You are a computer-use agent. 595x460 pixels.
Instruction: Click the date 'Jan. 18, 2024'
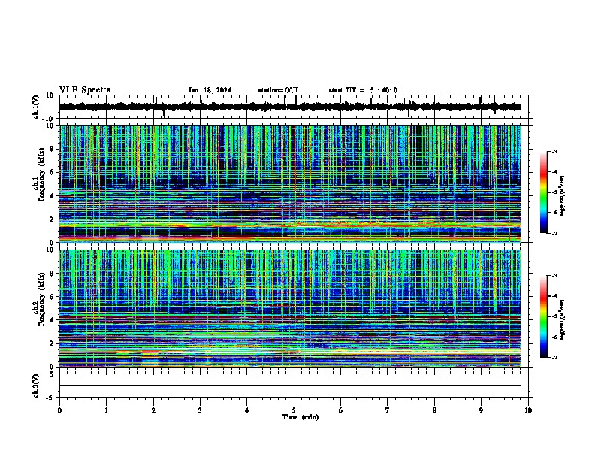210,90
